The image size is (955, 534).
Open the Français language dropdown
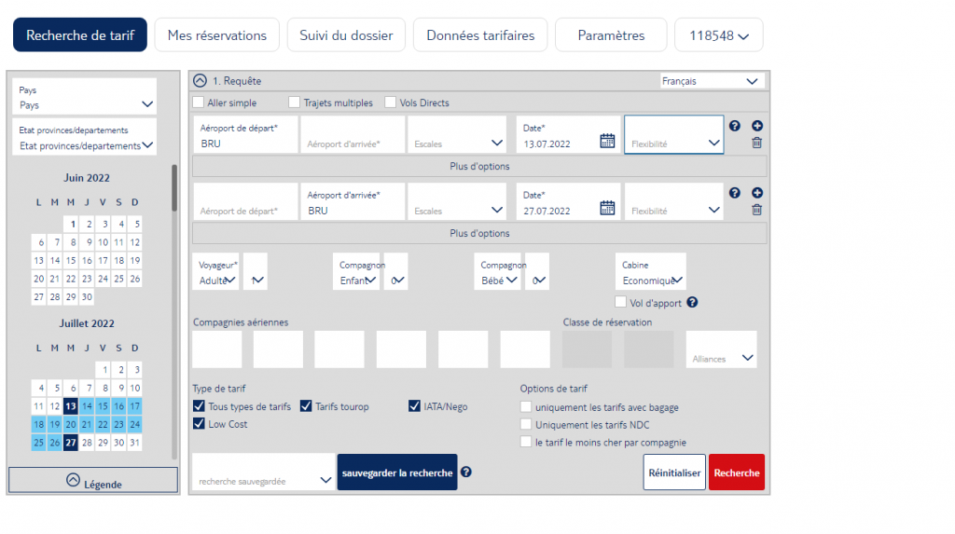click(x=712, y=81)
